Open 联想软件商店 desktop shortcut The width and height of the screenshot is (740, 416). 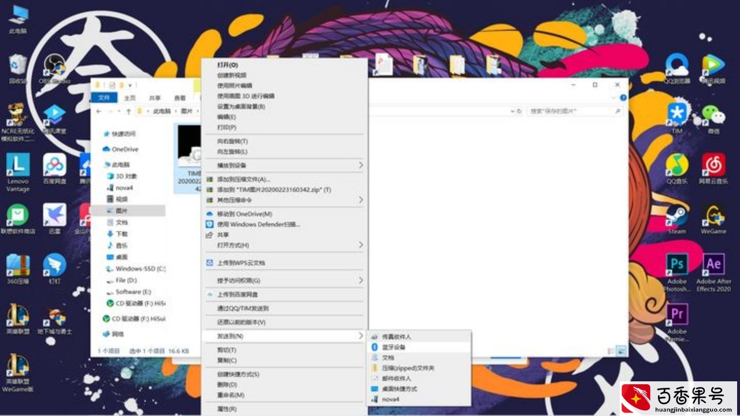tap(18, 218)
